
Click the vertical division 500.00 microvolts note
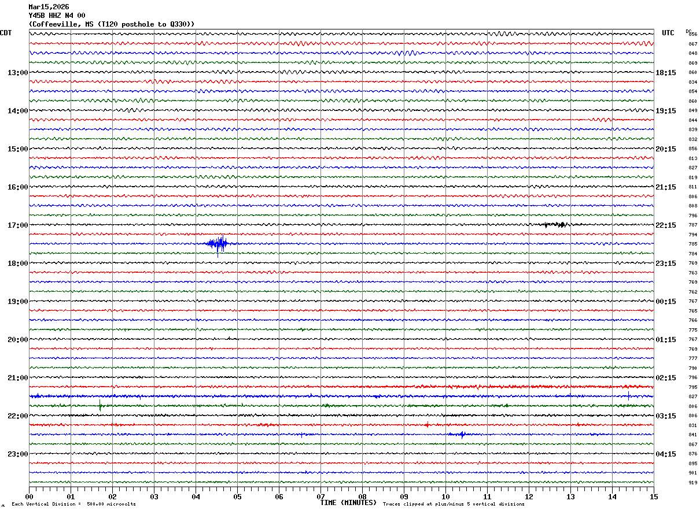click(x=73, y=504)
